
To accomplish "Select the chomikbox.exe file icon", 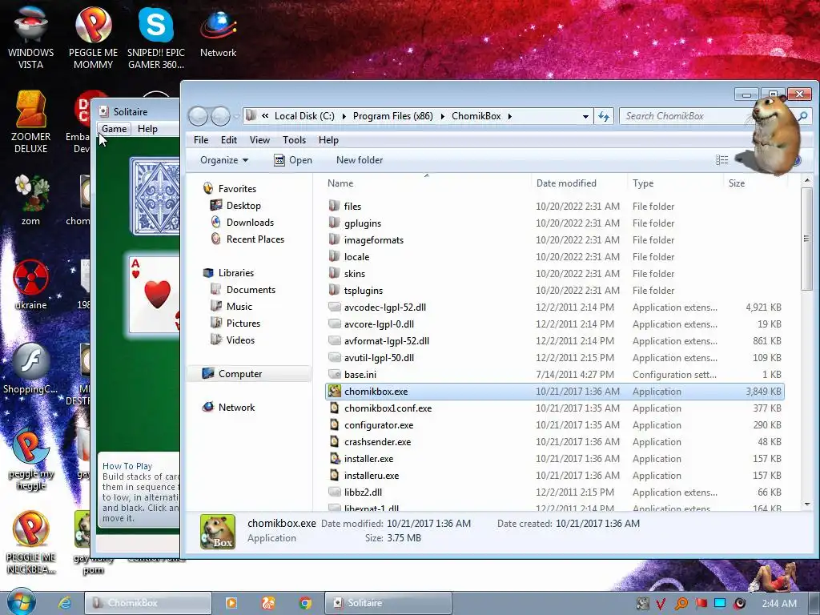I will (x=334, y=391).
